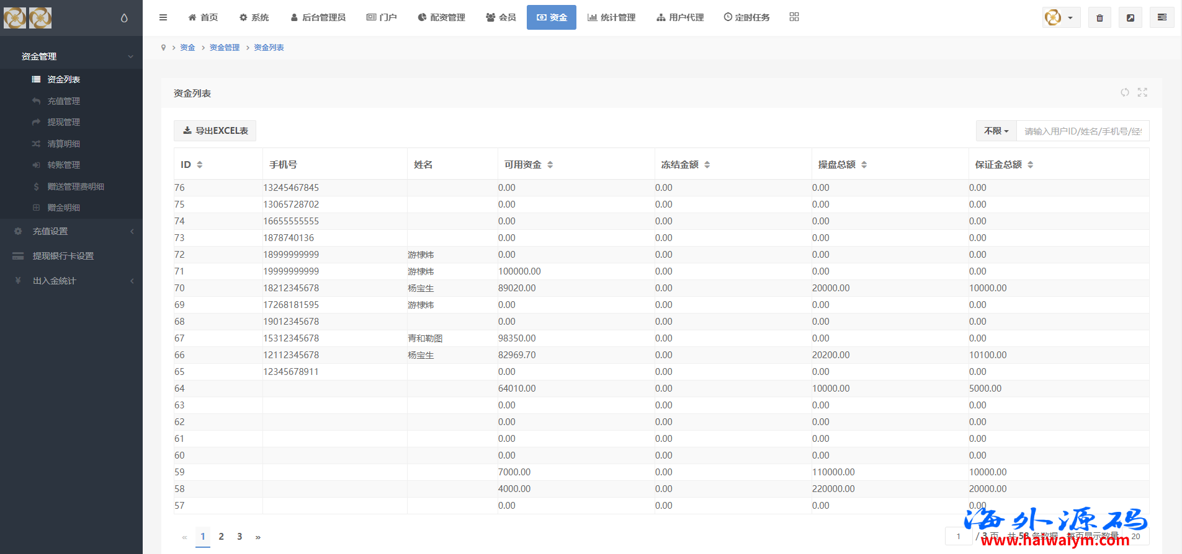Click the user search input field
The image size is (1182, 554).
click(1082, 131)
